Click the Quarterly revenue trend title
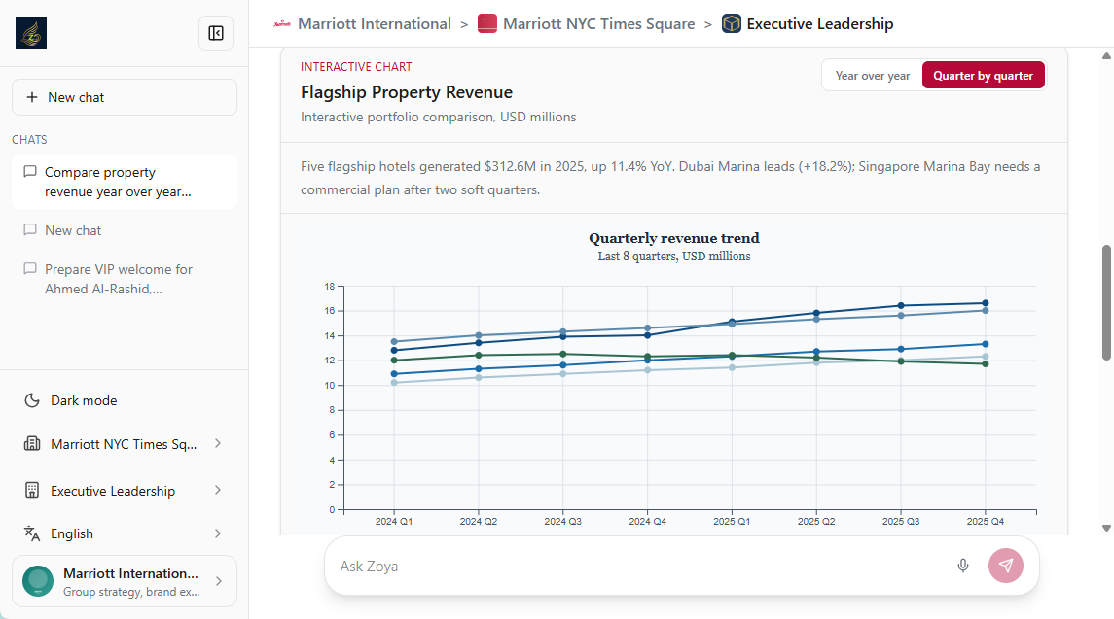Image resolution: width=1114 pixels, height=619 pixels. [674, 238]
